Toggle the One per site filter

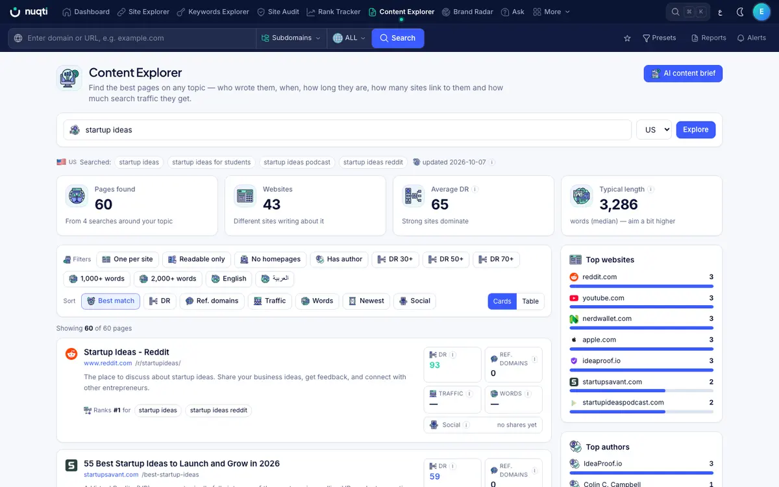[127, 259]
